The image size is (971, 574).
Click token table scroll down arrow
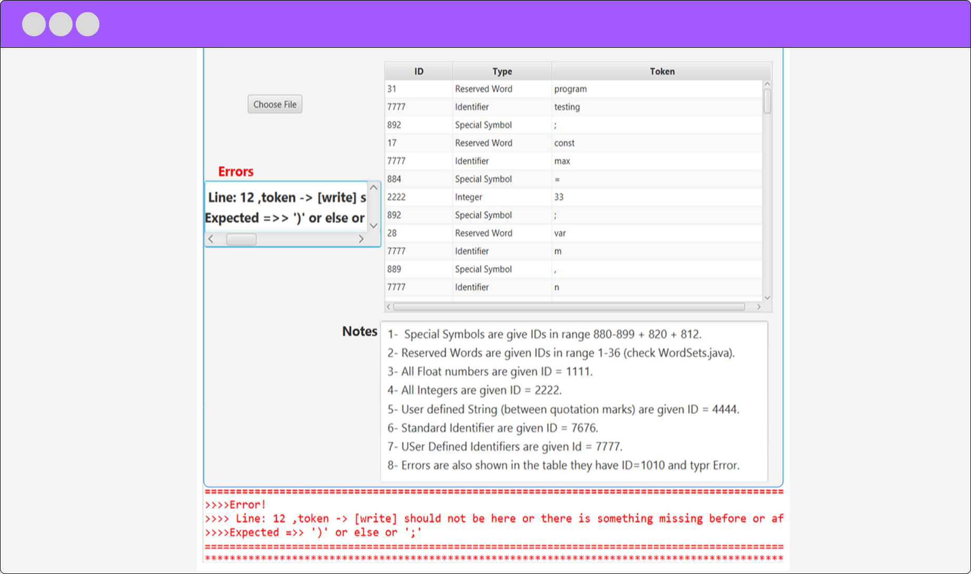pos(767,298)
